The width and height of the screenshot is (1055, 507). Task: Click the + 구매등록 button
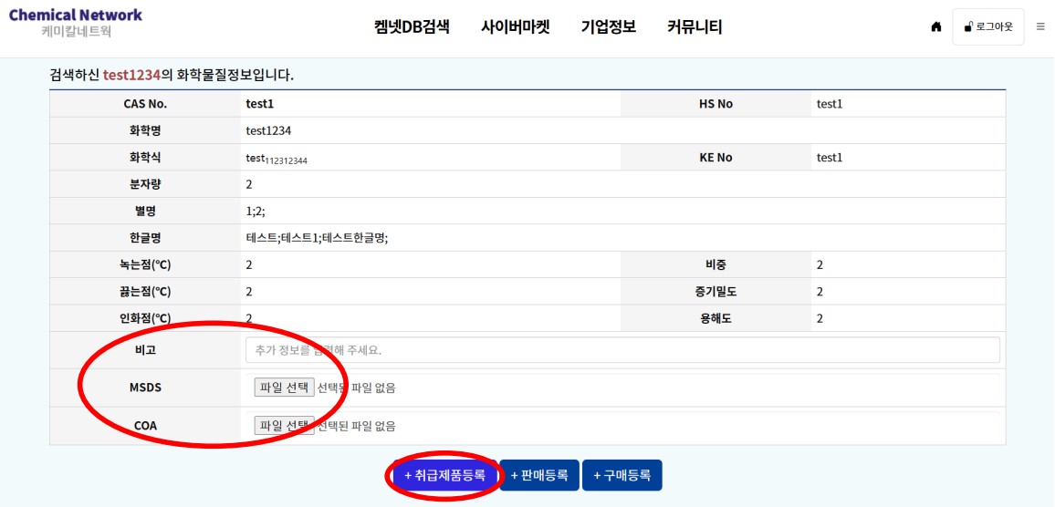click(x=622, y=475)
